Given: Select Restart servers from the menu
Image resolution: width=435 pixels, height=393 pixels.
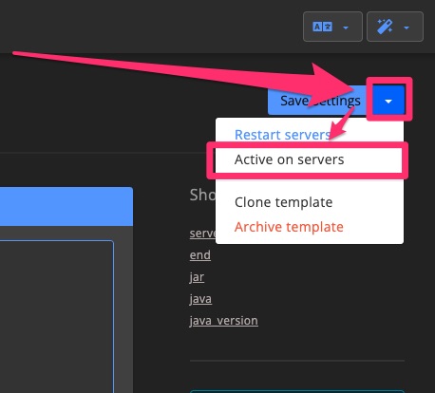Looking at the screenshot, I should coord(283,135).
